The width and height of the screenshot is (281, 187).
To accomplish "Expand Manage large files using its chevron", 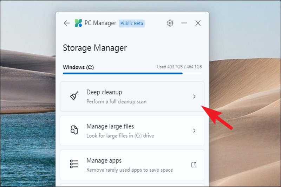I will pos(194,131).
